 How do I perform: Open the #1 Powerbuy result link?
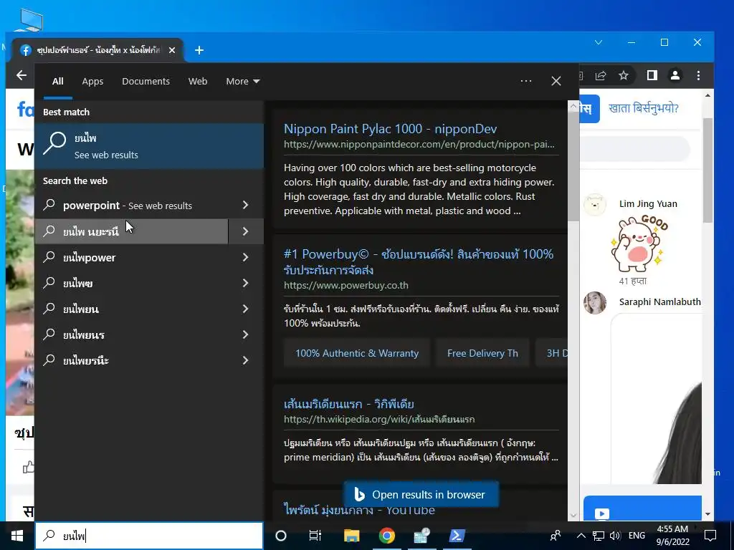tap(419, 262)
